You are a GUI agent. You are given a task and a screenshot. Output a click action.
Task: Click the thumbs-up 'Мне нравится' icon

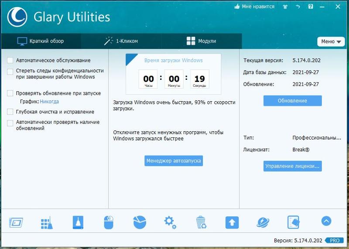pyautogui.click(x=237, y=7)
